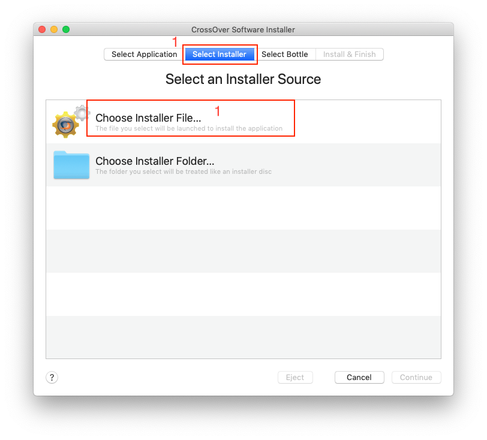Open the Install & Finish tab
The image size is (487, 440).
(x=349, y=55)
